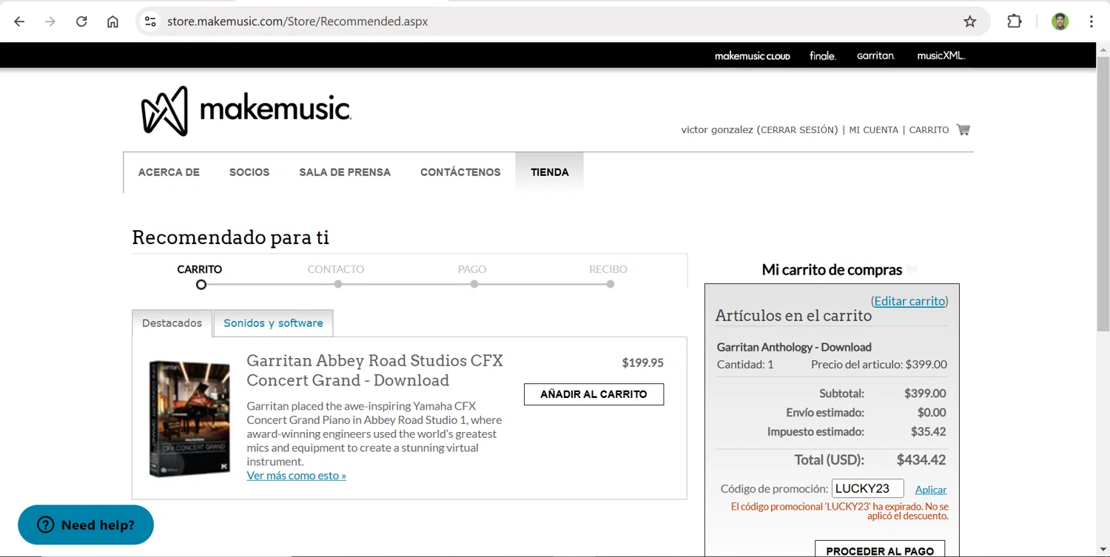Open the browser extensions puzzle icon

[x=1015, y=21]
